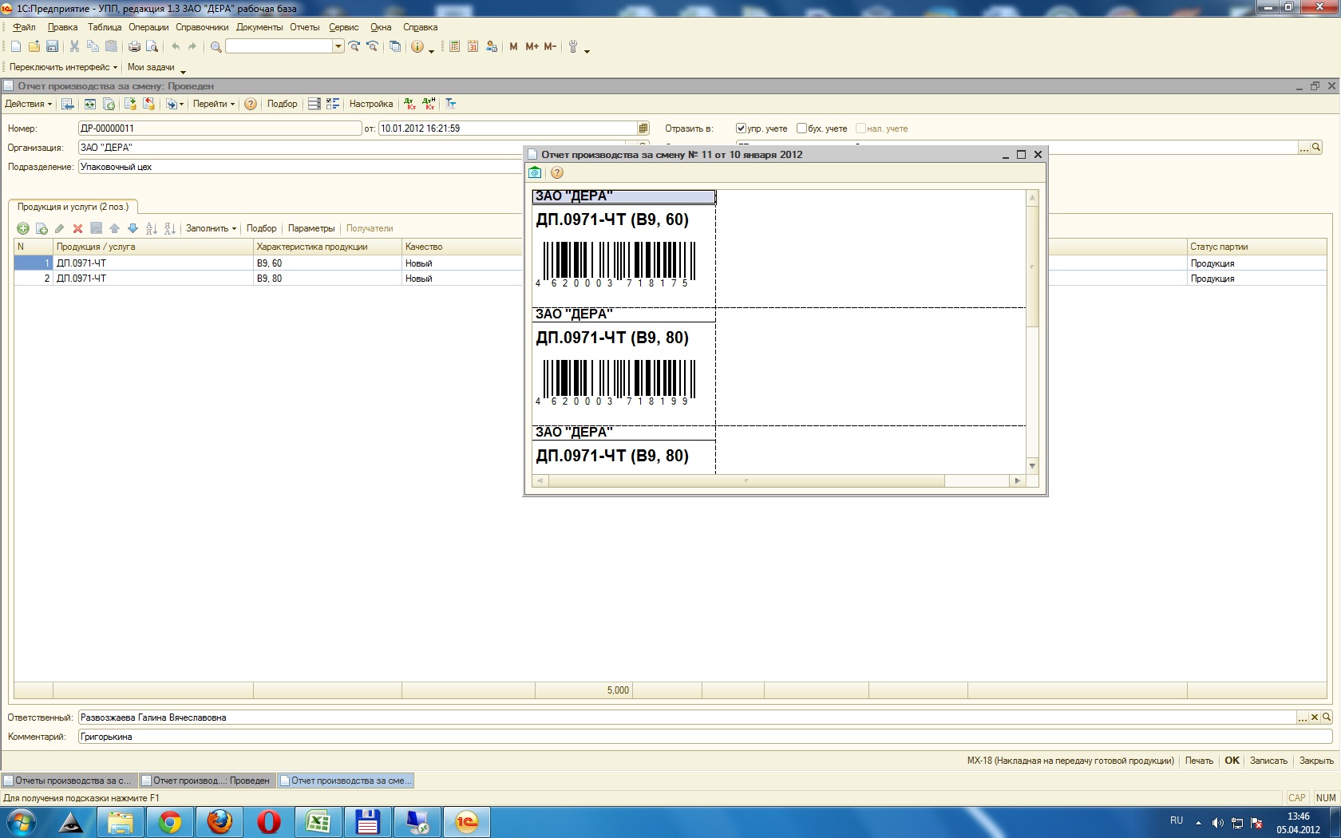Click the Print preview toolbar icon

[x=152, y=47]
